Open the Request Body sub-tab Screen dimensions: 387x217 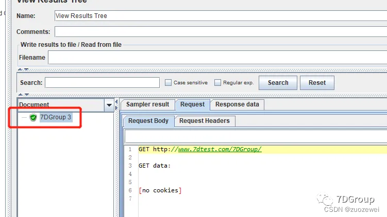pos(148,121)
